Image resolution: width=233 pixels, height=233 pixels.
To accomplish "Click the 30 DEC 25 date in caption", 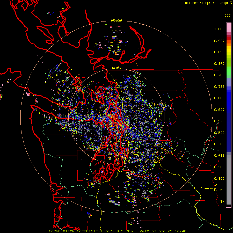I will coord(162,231).
